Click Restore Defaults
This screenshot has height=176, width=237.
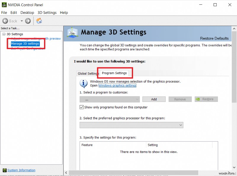pos(214,38)
